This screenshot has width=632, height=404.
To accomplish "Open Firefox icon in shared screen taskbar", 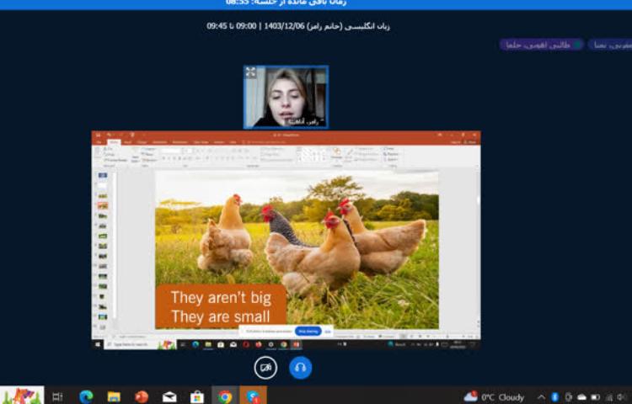I will 259,344.
